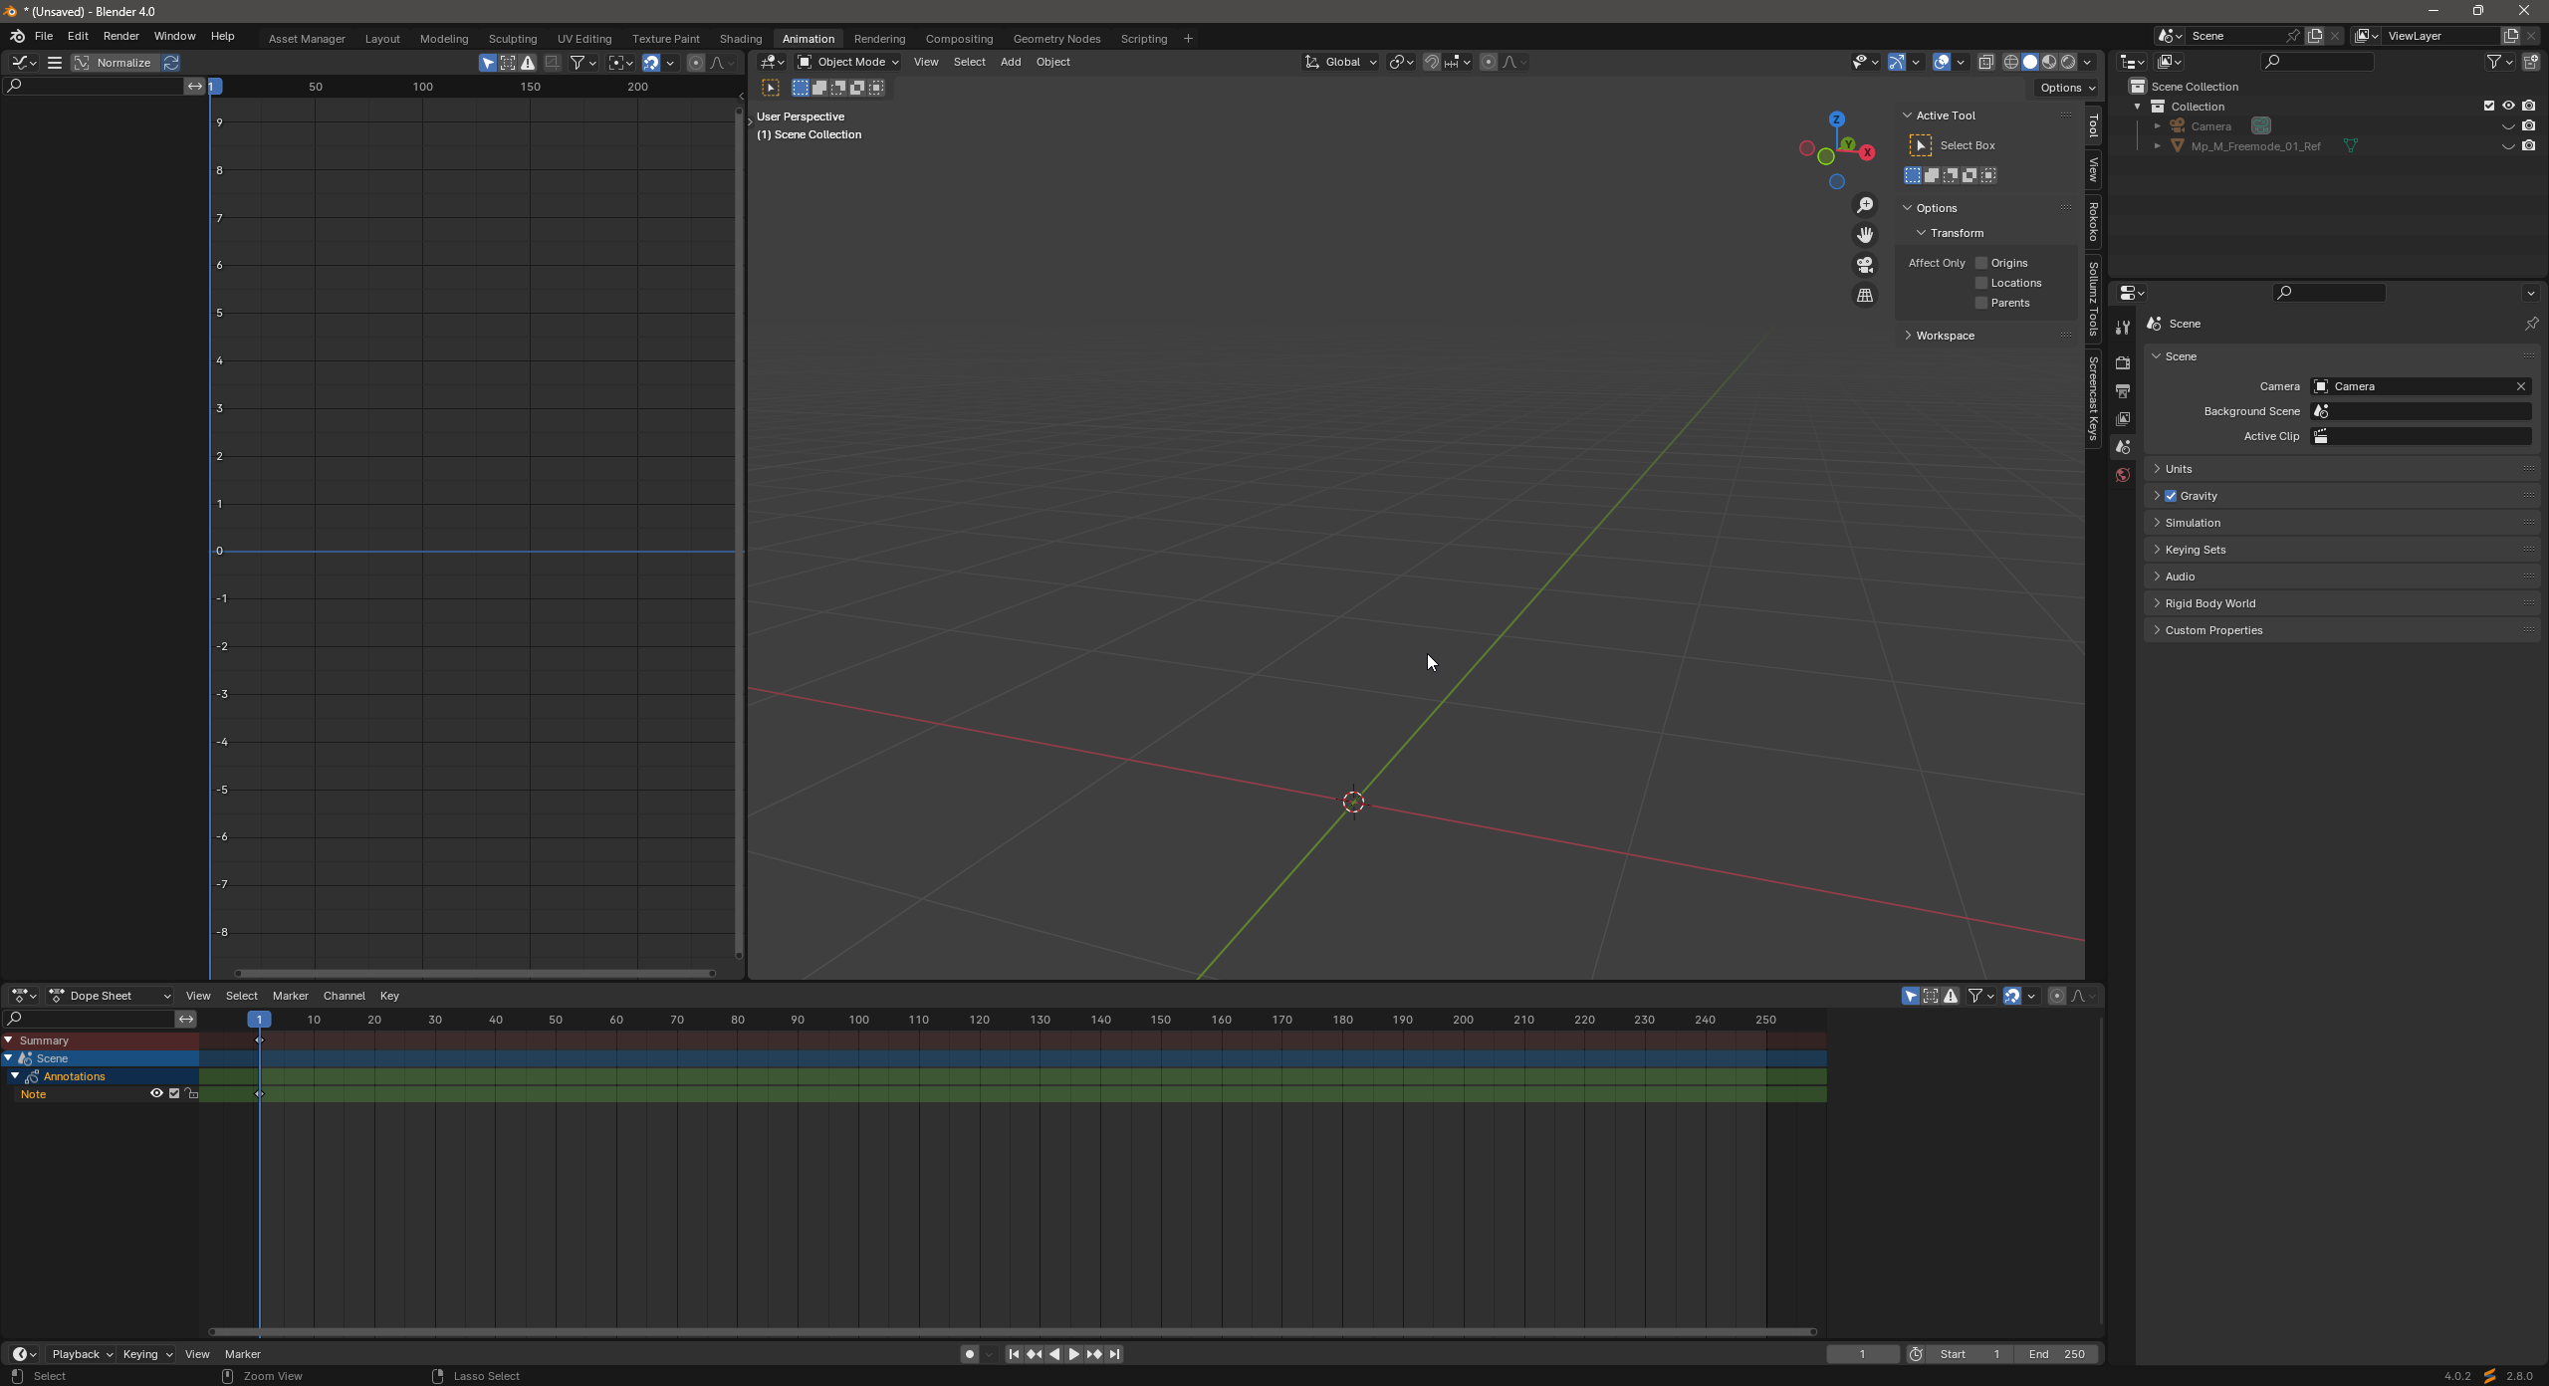Open the Render properties tab
The height and width of the screenshot is (1386, 2549).
pyautogui.click(x=2122, y=362)
